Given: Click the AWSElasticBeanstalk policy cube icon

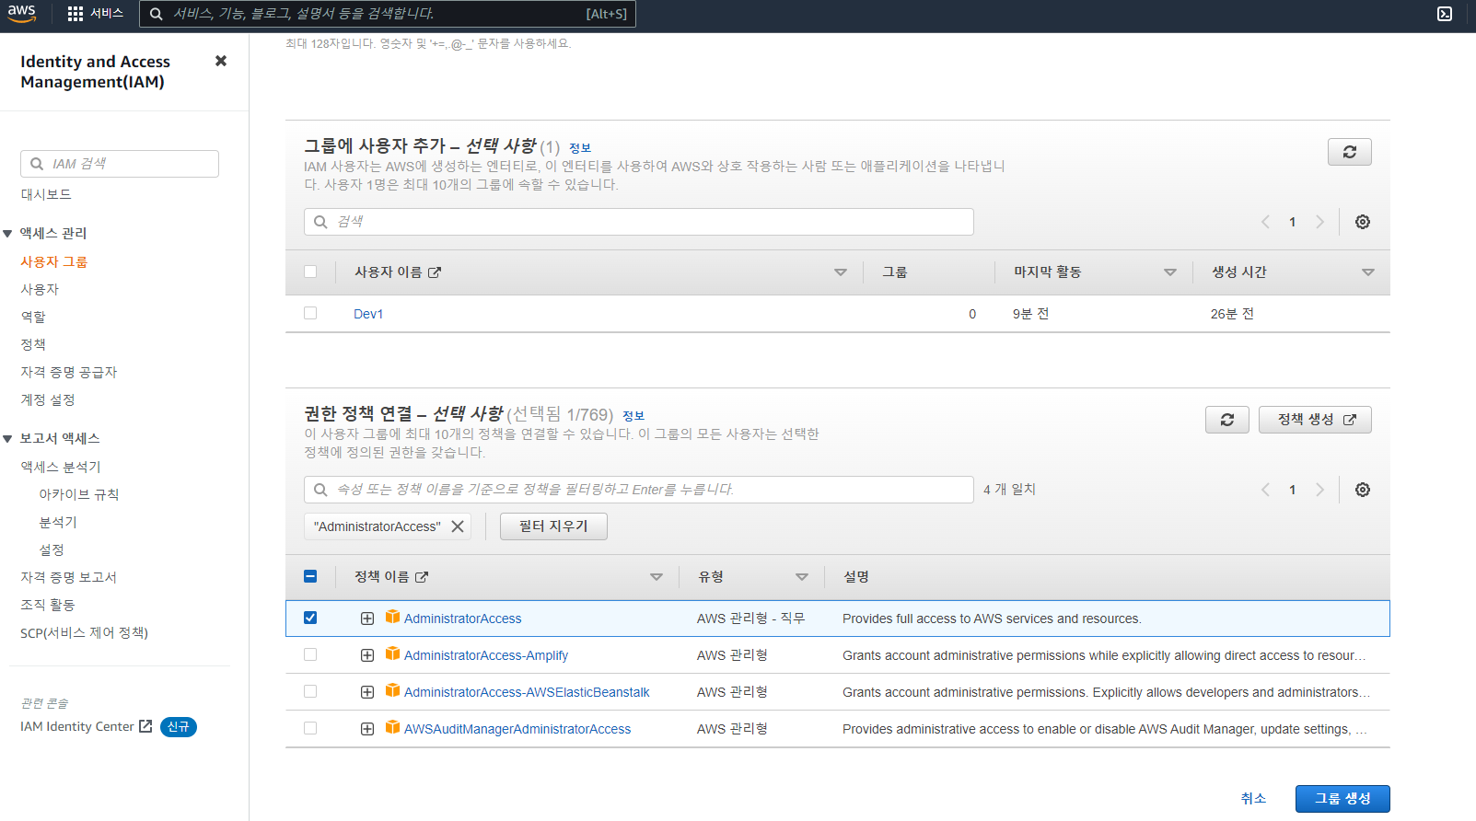Looking at the screenshot, I should (x=392, y=690).
